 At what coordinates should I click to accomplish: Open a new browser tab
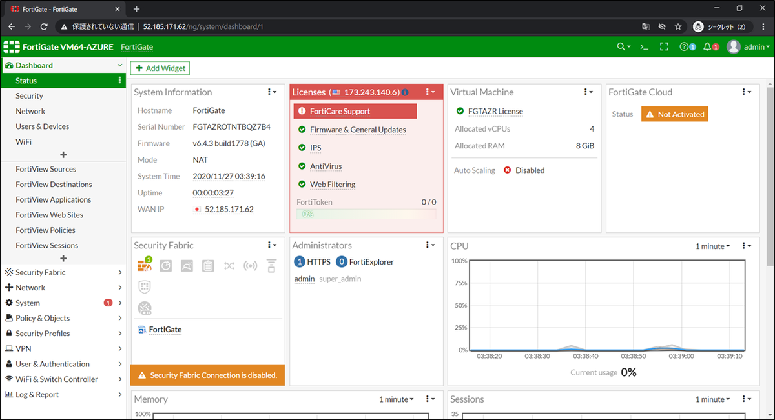[136, 9]
